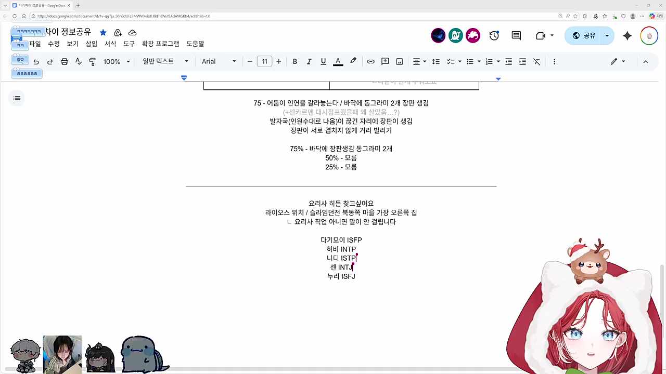Toggle underline formatting
This screenshot has width=666, height=374.
click(323, 61)
